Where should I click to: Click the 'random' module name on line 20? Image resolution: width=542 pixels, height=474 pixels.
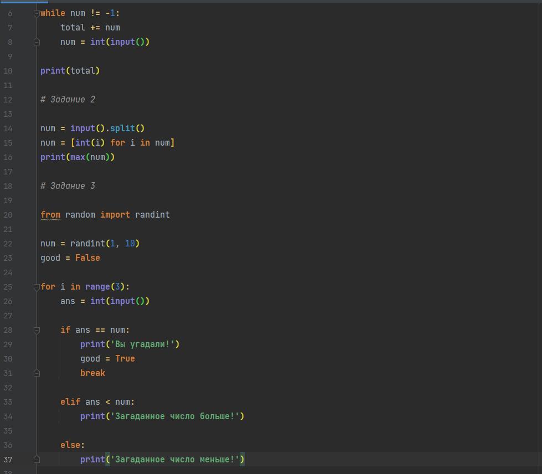coord(80,215)
